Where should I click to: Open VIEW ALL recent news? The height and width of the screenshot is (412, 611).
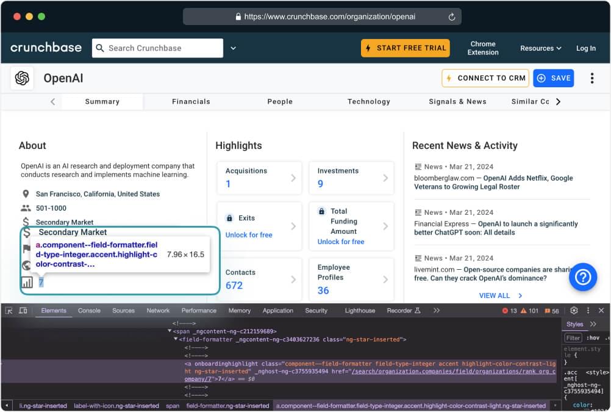(x=496, y=295)
